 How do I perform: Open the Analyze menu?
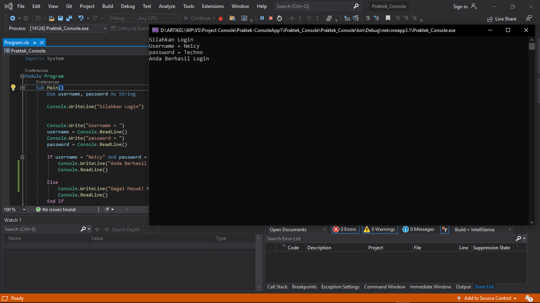point(167,6)
